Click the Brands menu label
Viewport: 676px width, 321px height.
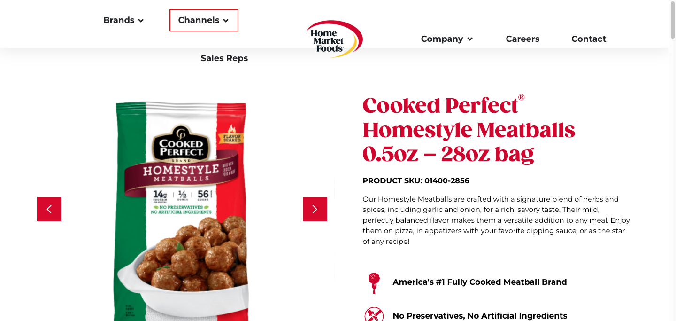(119, 20)
